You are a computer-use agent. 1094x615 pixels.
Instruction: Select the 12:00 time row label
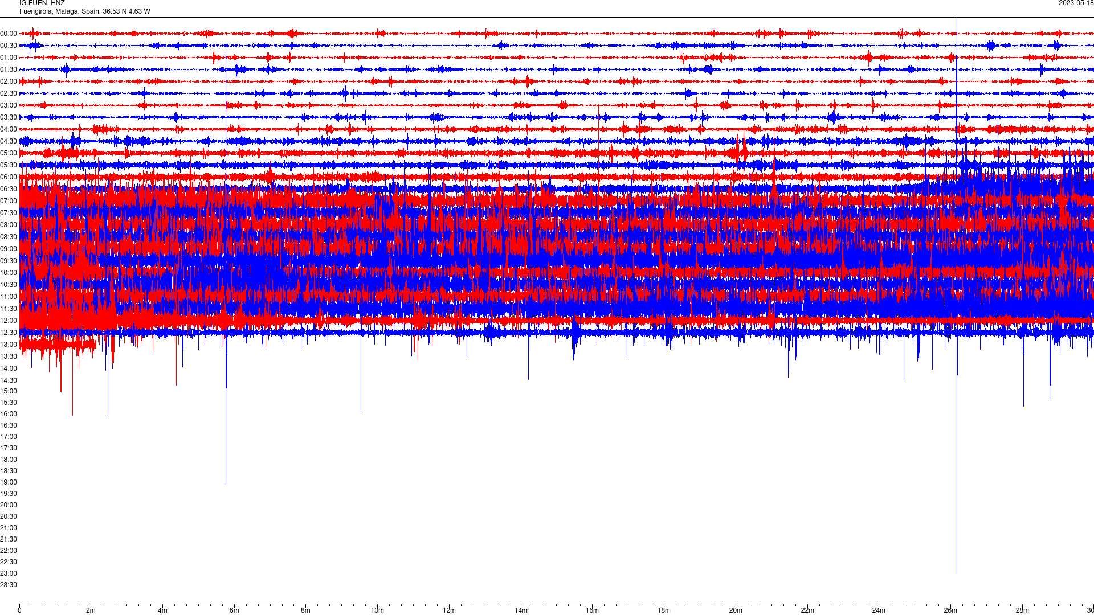(x=9, y=321)
